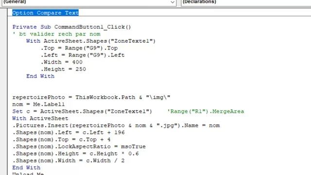Click the 'nom = Me.Label1' line
This screenshot has width=311, height=175.
coord(38,104)
